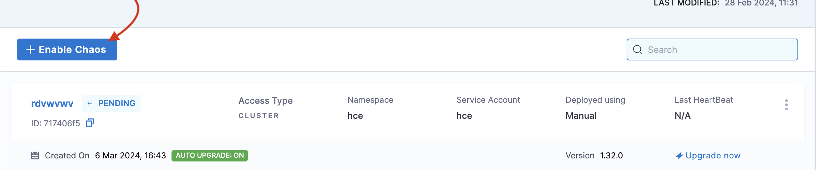Click the Deployed using Manual value
Screen dimensions: 817x170
tap(581, 116)
